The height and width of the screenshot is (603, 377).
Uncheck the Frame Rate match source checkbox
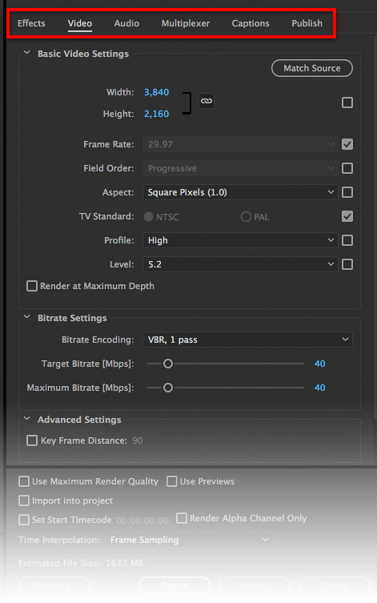[x=347, y=144]
